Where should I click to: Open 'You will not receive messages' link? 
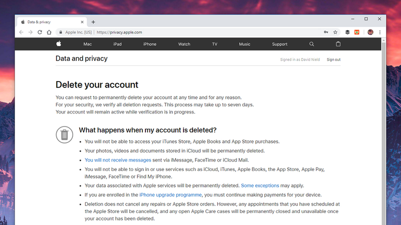pyautogui.click(x=118, y=160)
